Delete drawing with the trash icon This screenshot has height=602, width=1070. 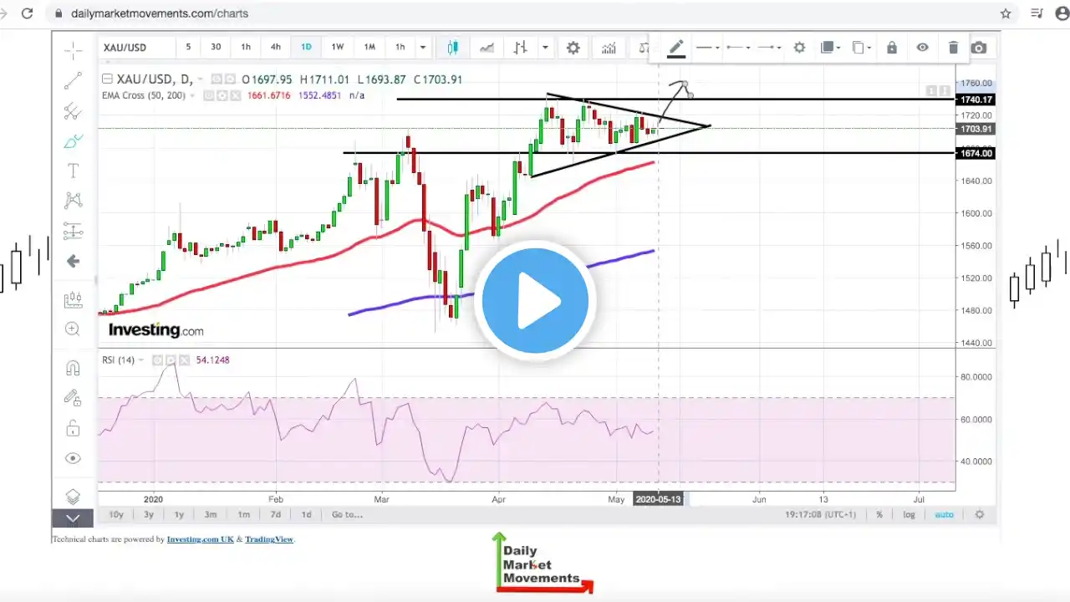(953, 48)
